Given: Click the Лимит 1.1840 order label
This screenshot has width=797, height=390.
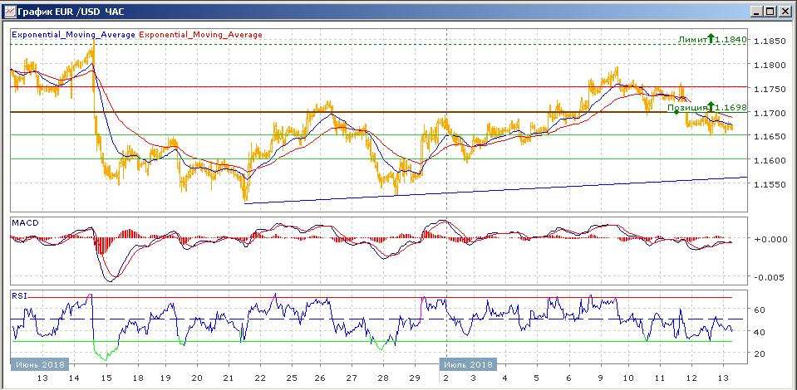Looking at the screenshot, I should [x=712, y=39].
